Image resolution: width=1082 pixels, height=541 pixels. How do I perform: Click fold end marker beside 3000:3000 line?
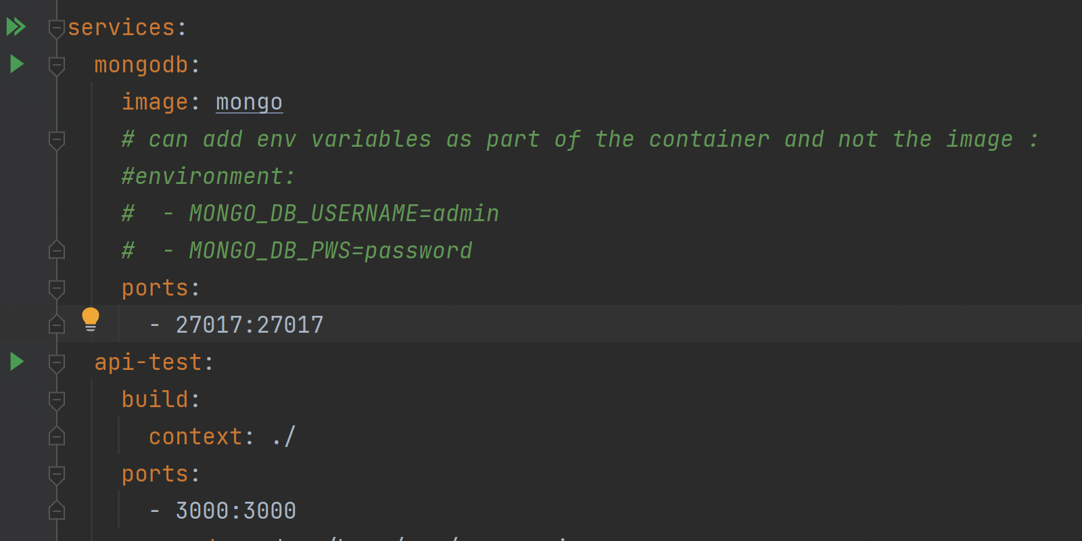[57, 511]
